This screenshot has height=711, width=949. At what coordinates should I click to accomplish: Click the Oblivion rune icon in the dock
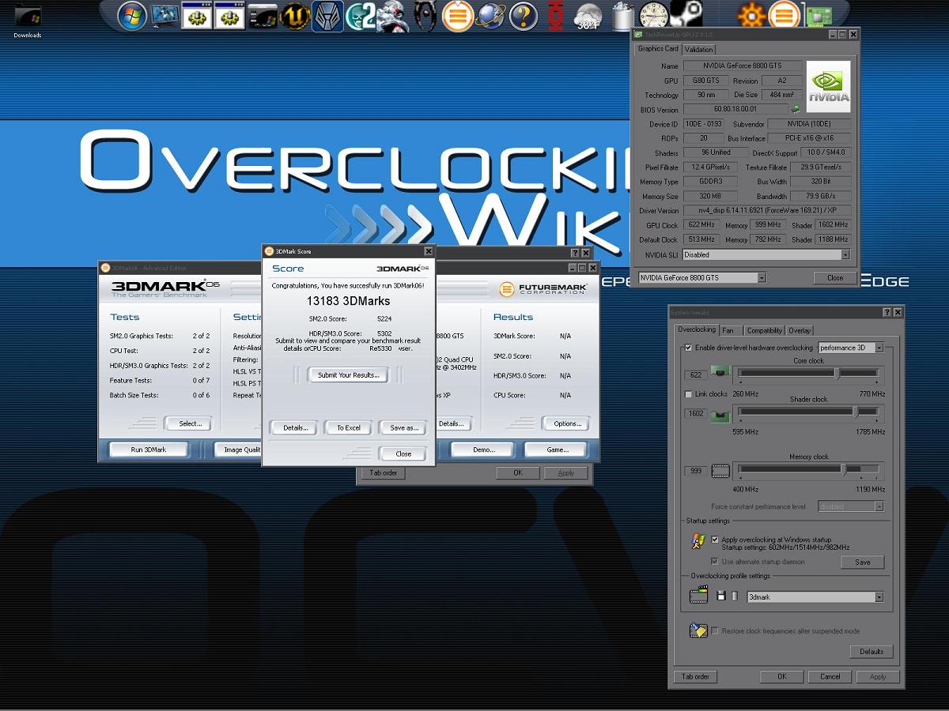pyautogui.click(x=425, y=16)
